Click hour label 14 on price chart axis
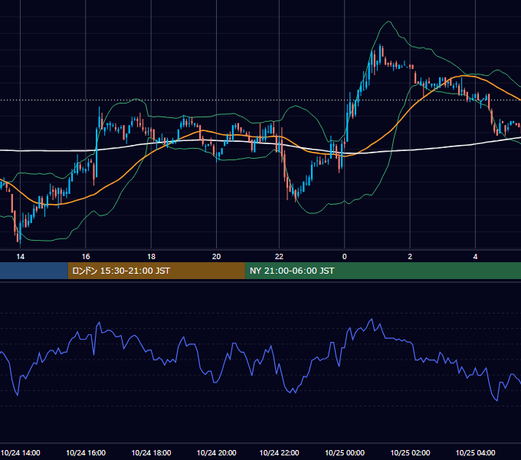This screenshot has height=460, width=521. point(20,256)
